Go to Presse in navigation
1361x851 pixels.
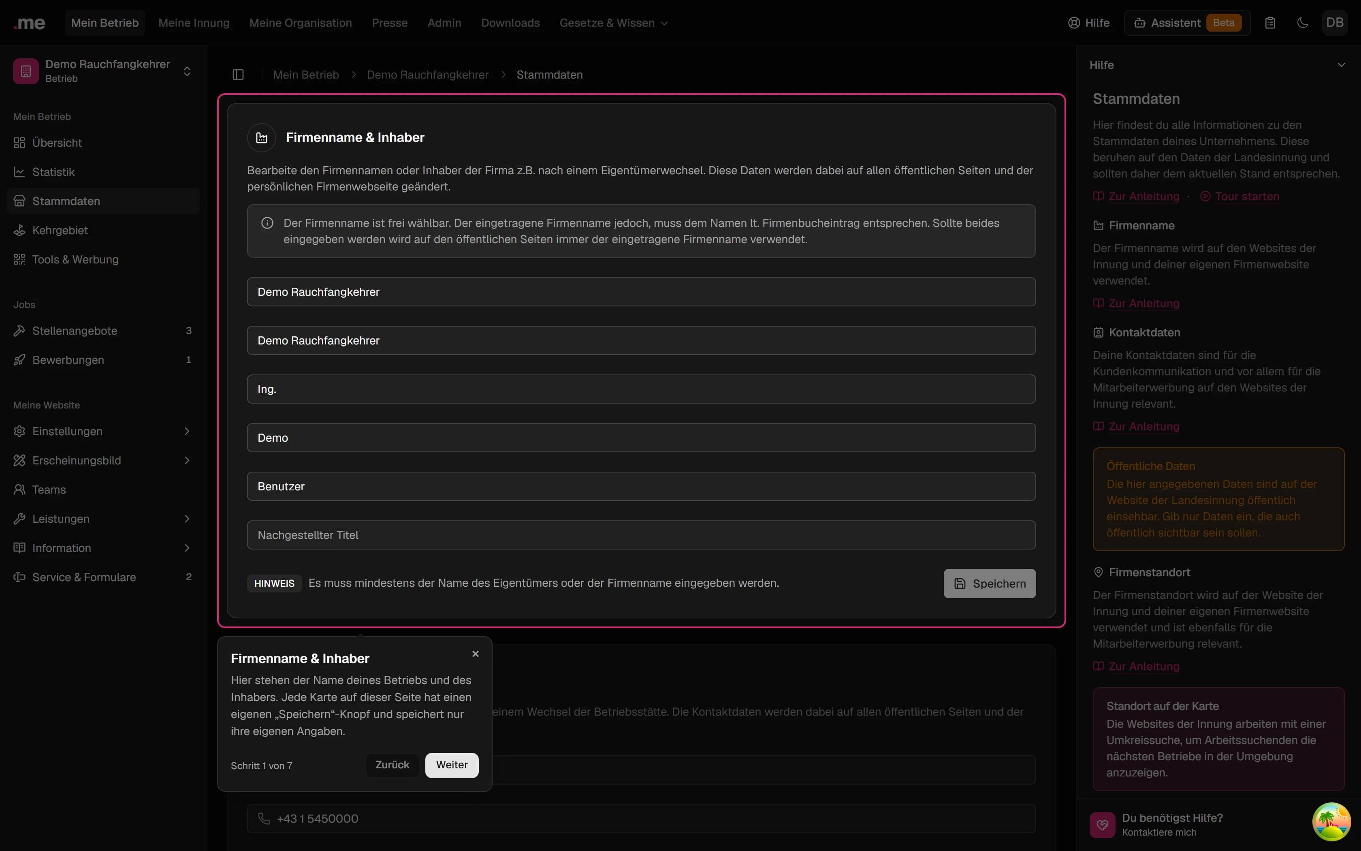click(x=389, y=23)
